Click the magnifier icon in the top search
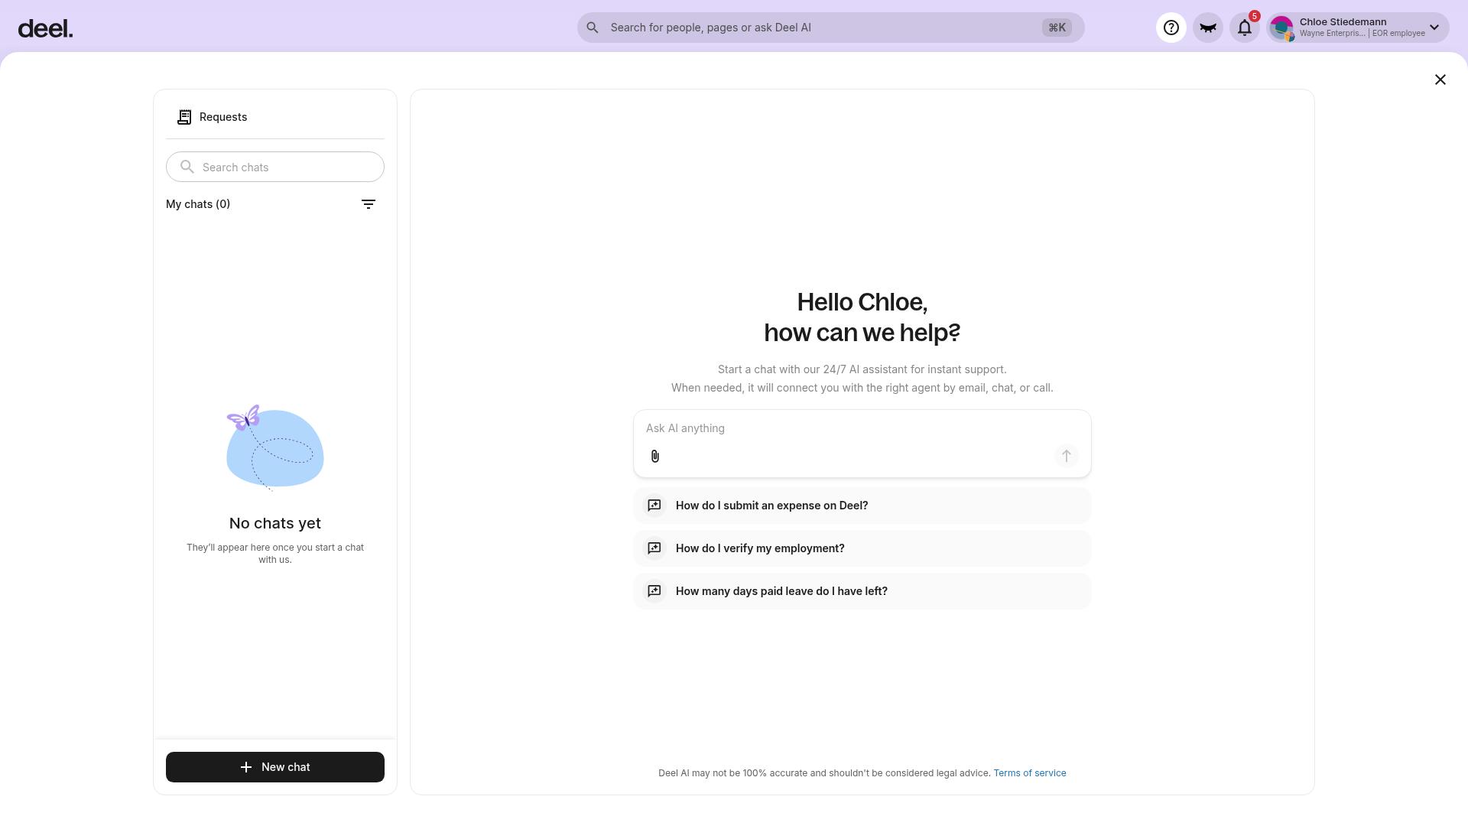 tap(593, 28)
